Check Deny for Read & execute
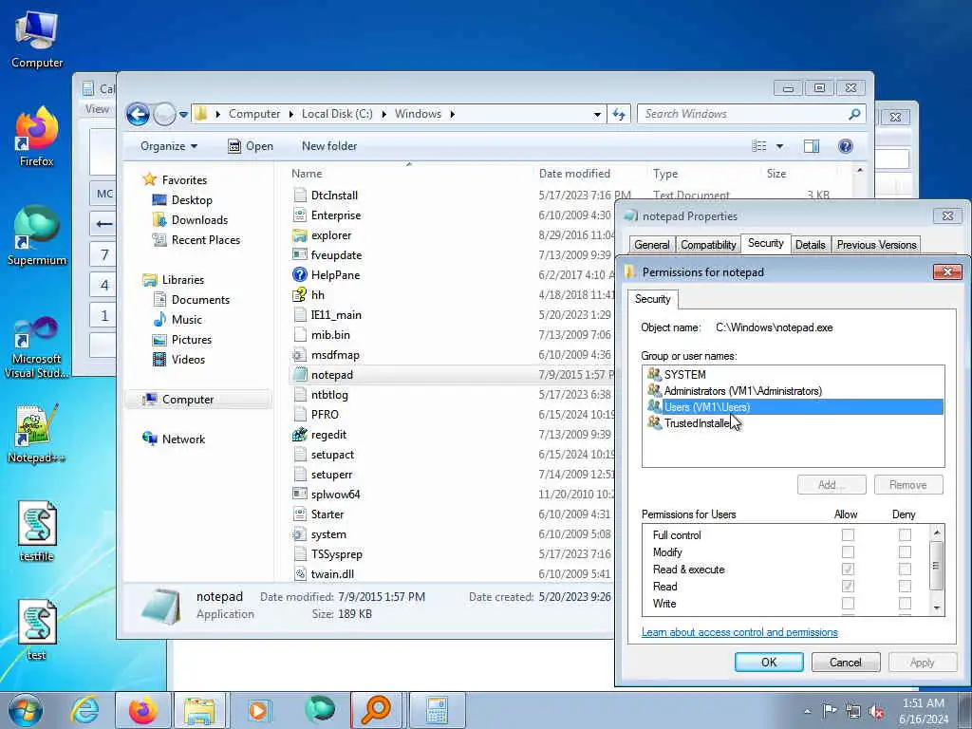 (905, 570)
